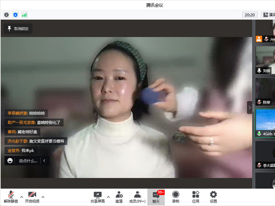Click the meeting info icon
This screenshot has width=275, height=206.
click(6, 15)
